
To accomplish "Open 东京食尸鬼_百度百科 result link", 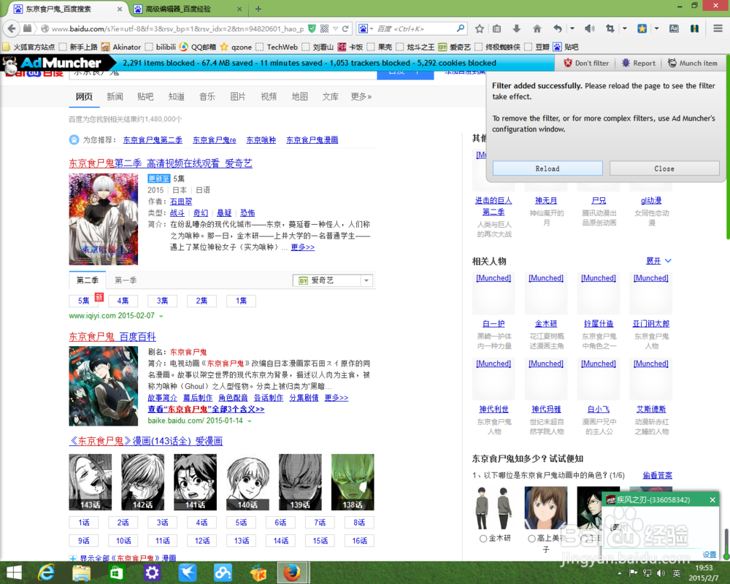I will tap(112, 337).
